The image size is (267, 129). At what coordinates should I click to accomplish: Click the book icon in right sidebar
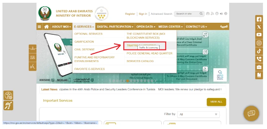coord(259,75)
